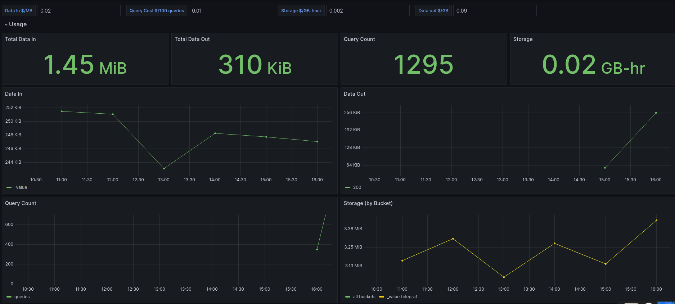Toggle the _value telegraf legend series
The width and height of the screenshot is (675, 304).
[402, 297]
